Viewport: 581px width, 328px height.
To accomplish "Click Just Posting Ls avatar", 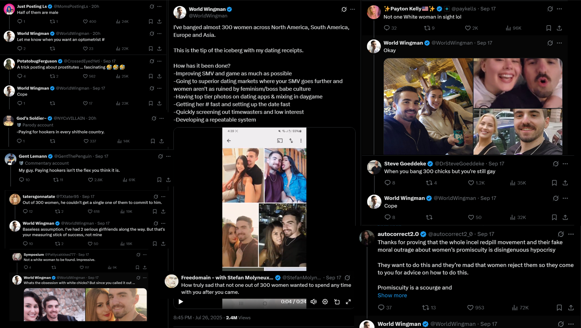I will [9, 9].
